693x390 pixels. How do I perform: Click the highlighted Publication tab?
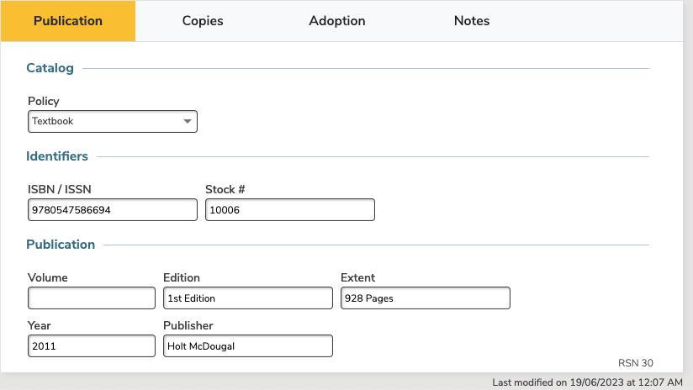tap(68, 21)
